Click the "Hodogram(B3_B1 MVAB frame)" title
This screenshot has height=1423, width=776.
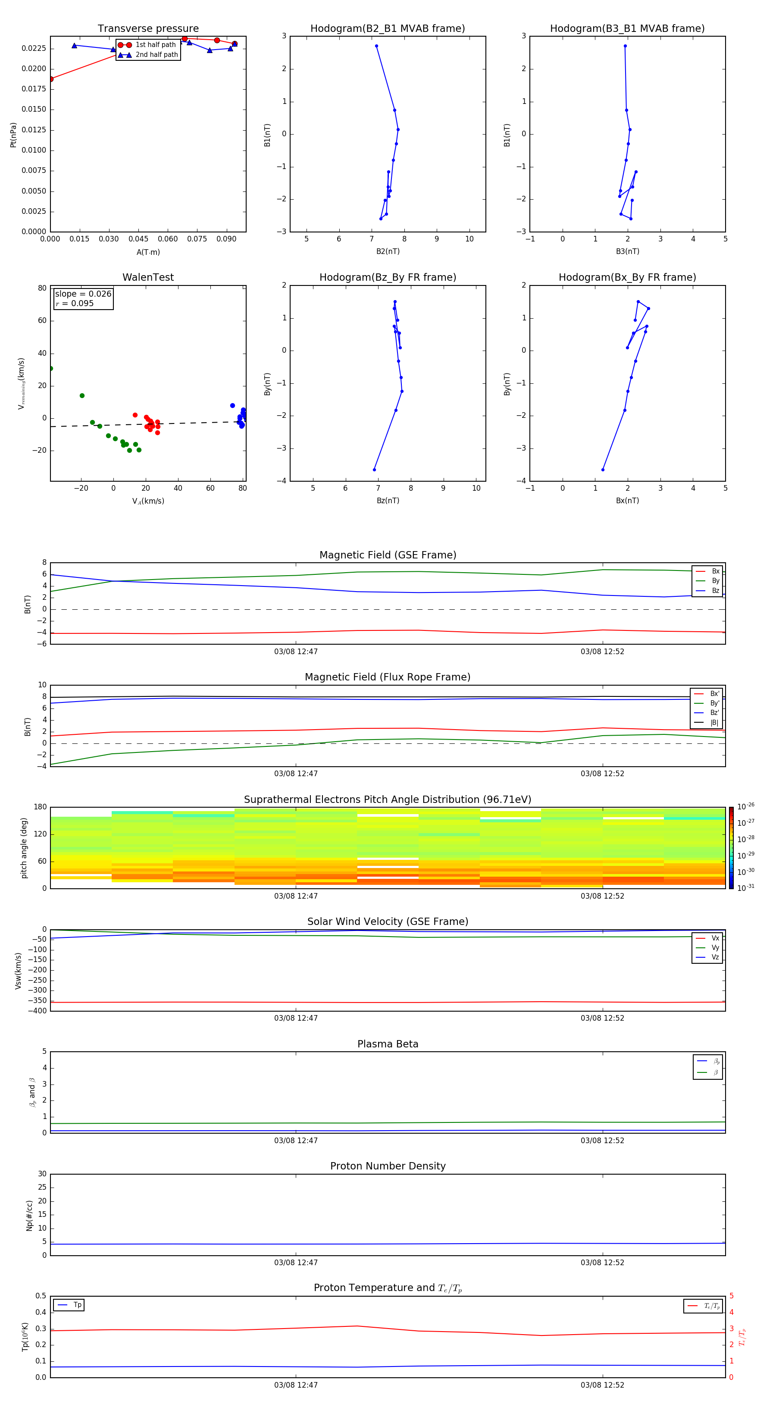[x=627, y=29]
